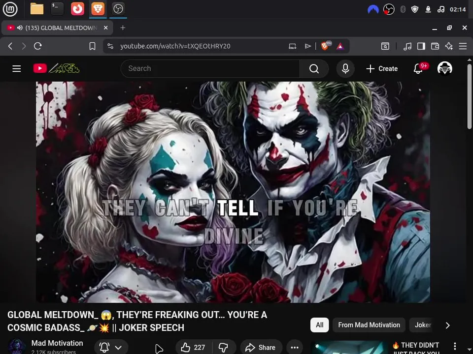The height and width of the screenshot is (354, 473).
Task: View site information icon in address bar
Action: (110, 46)
